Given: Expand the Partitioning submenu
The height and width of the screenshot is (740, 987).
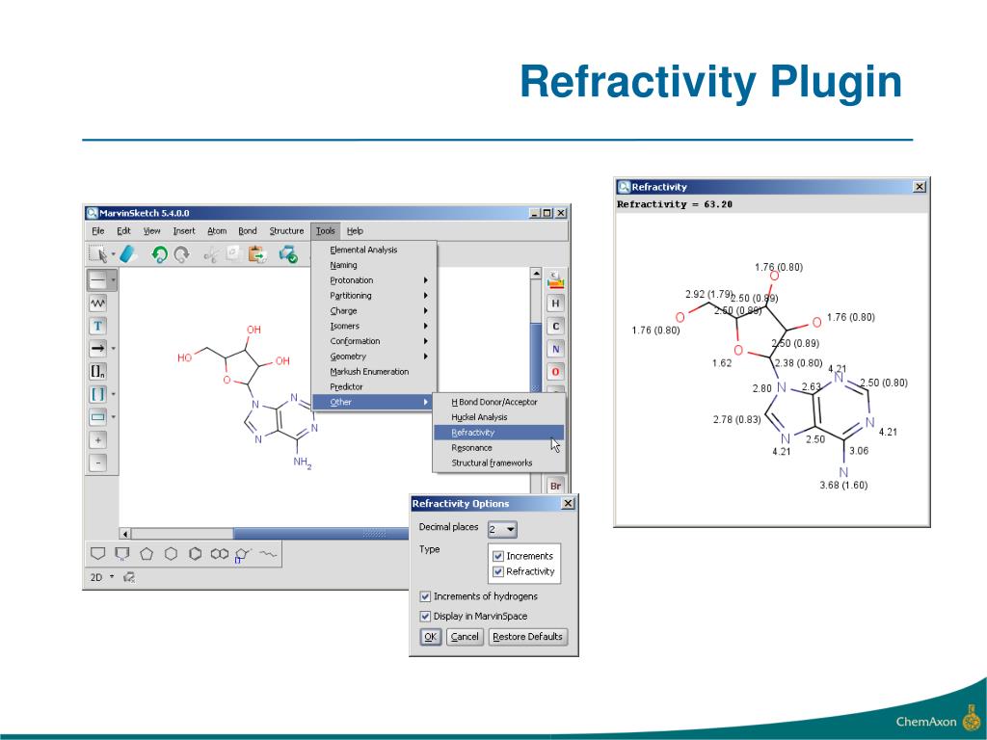Looking at the screenshot, I should (x=374, y=295).
